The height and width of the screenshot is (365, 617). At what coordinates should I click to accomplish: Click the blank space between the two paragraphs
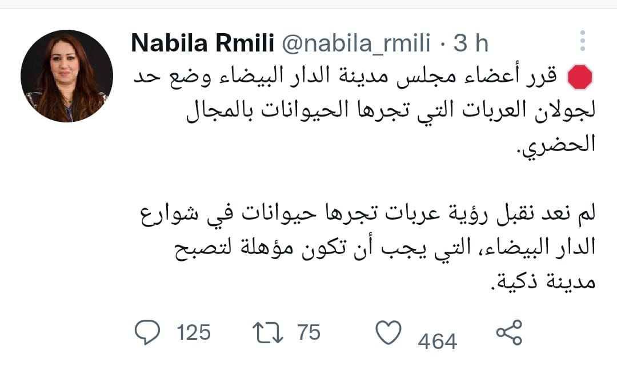click(364, 179)
